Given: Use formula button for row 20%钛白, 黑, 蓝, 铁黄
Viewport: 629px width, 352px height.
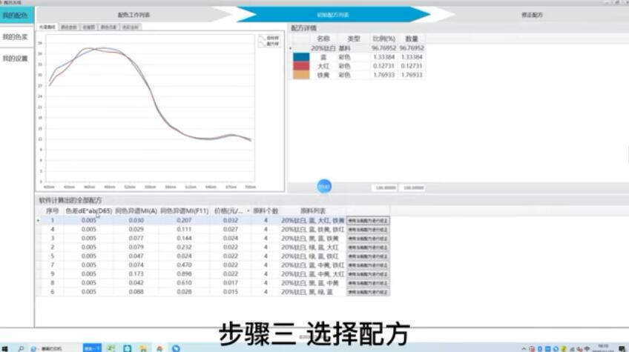Looking at the screenshot, I should [x=367, y=238].
